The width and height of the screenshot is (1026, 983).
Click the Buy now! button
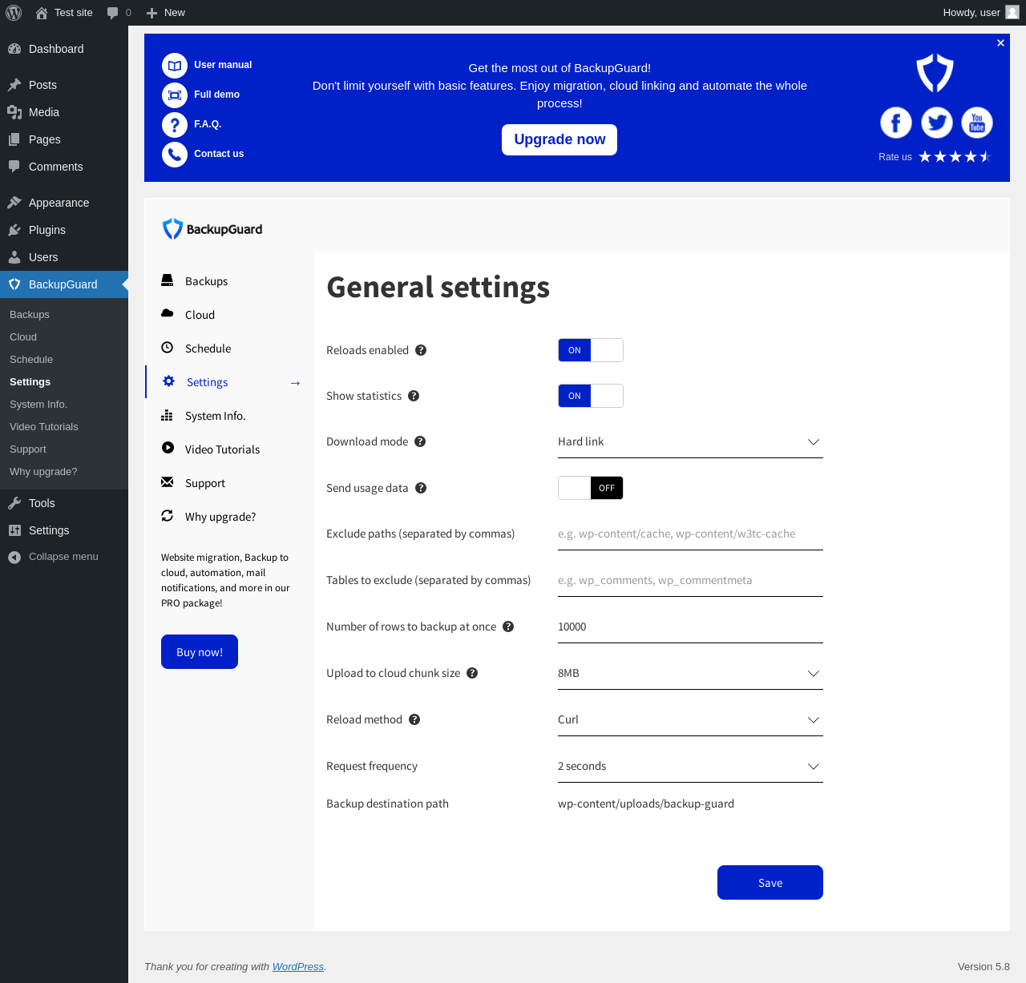pyautogui.click(x=200, y=652)
